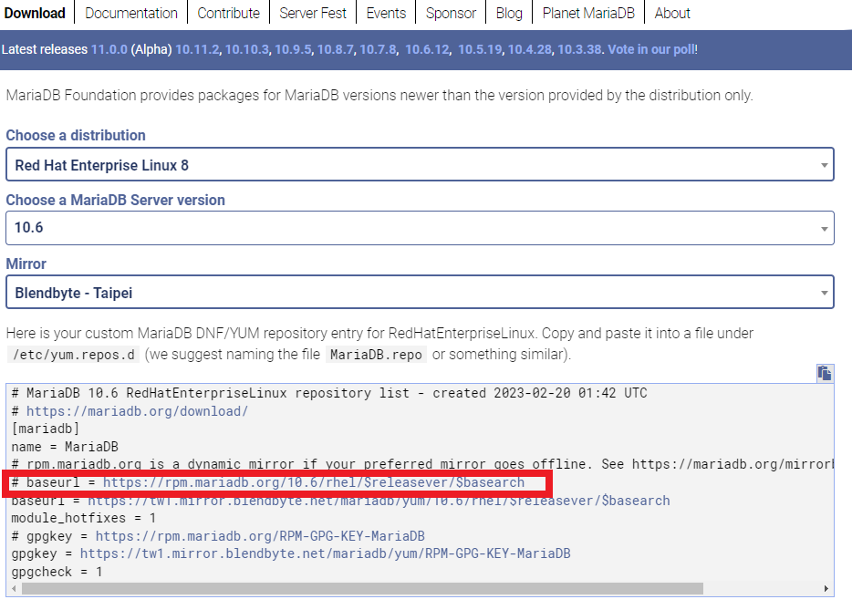Open the MariaDB Server version dropdown

coord(420,227)
